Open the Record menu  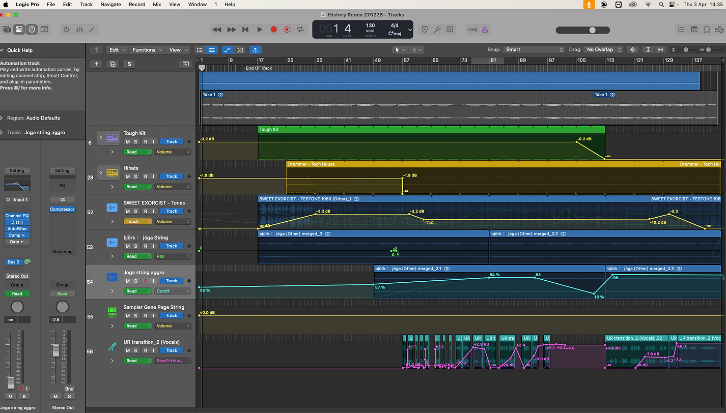pyautogui.click(x=137, y=4)
